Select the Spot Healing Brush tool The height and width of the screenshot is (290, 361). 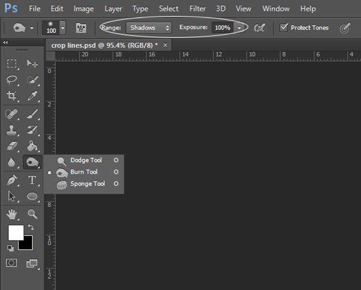pos(11,114)
